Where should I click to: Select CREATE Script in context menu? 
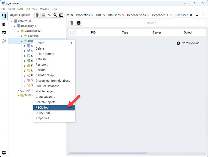coord(54,75)
